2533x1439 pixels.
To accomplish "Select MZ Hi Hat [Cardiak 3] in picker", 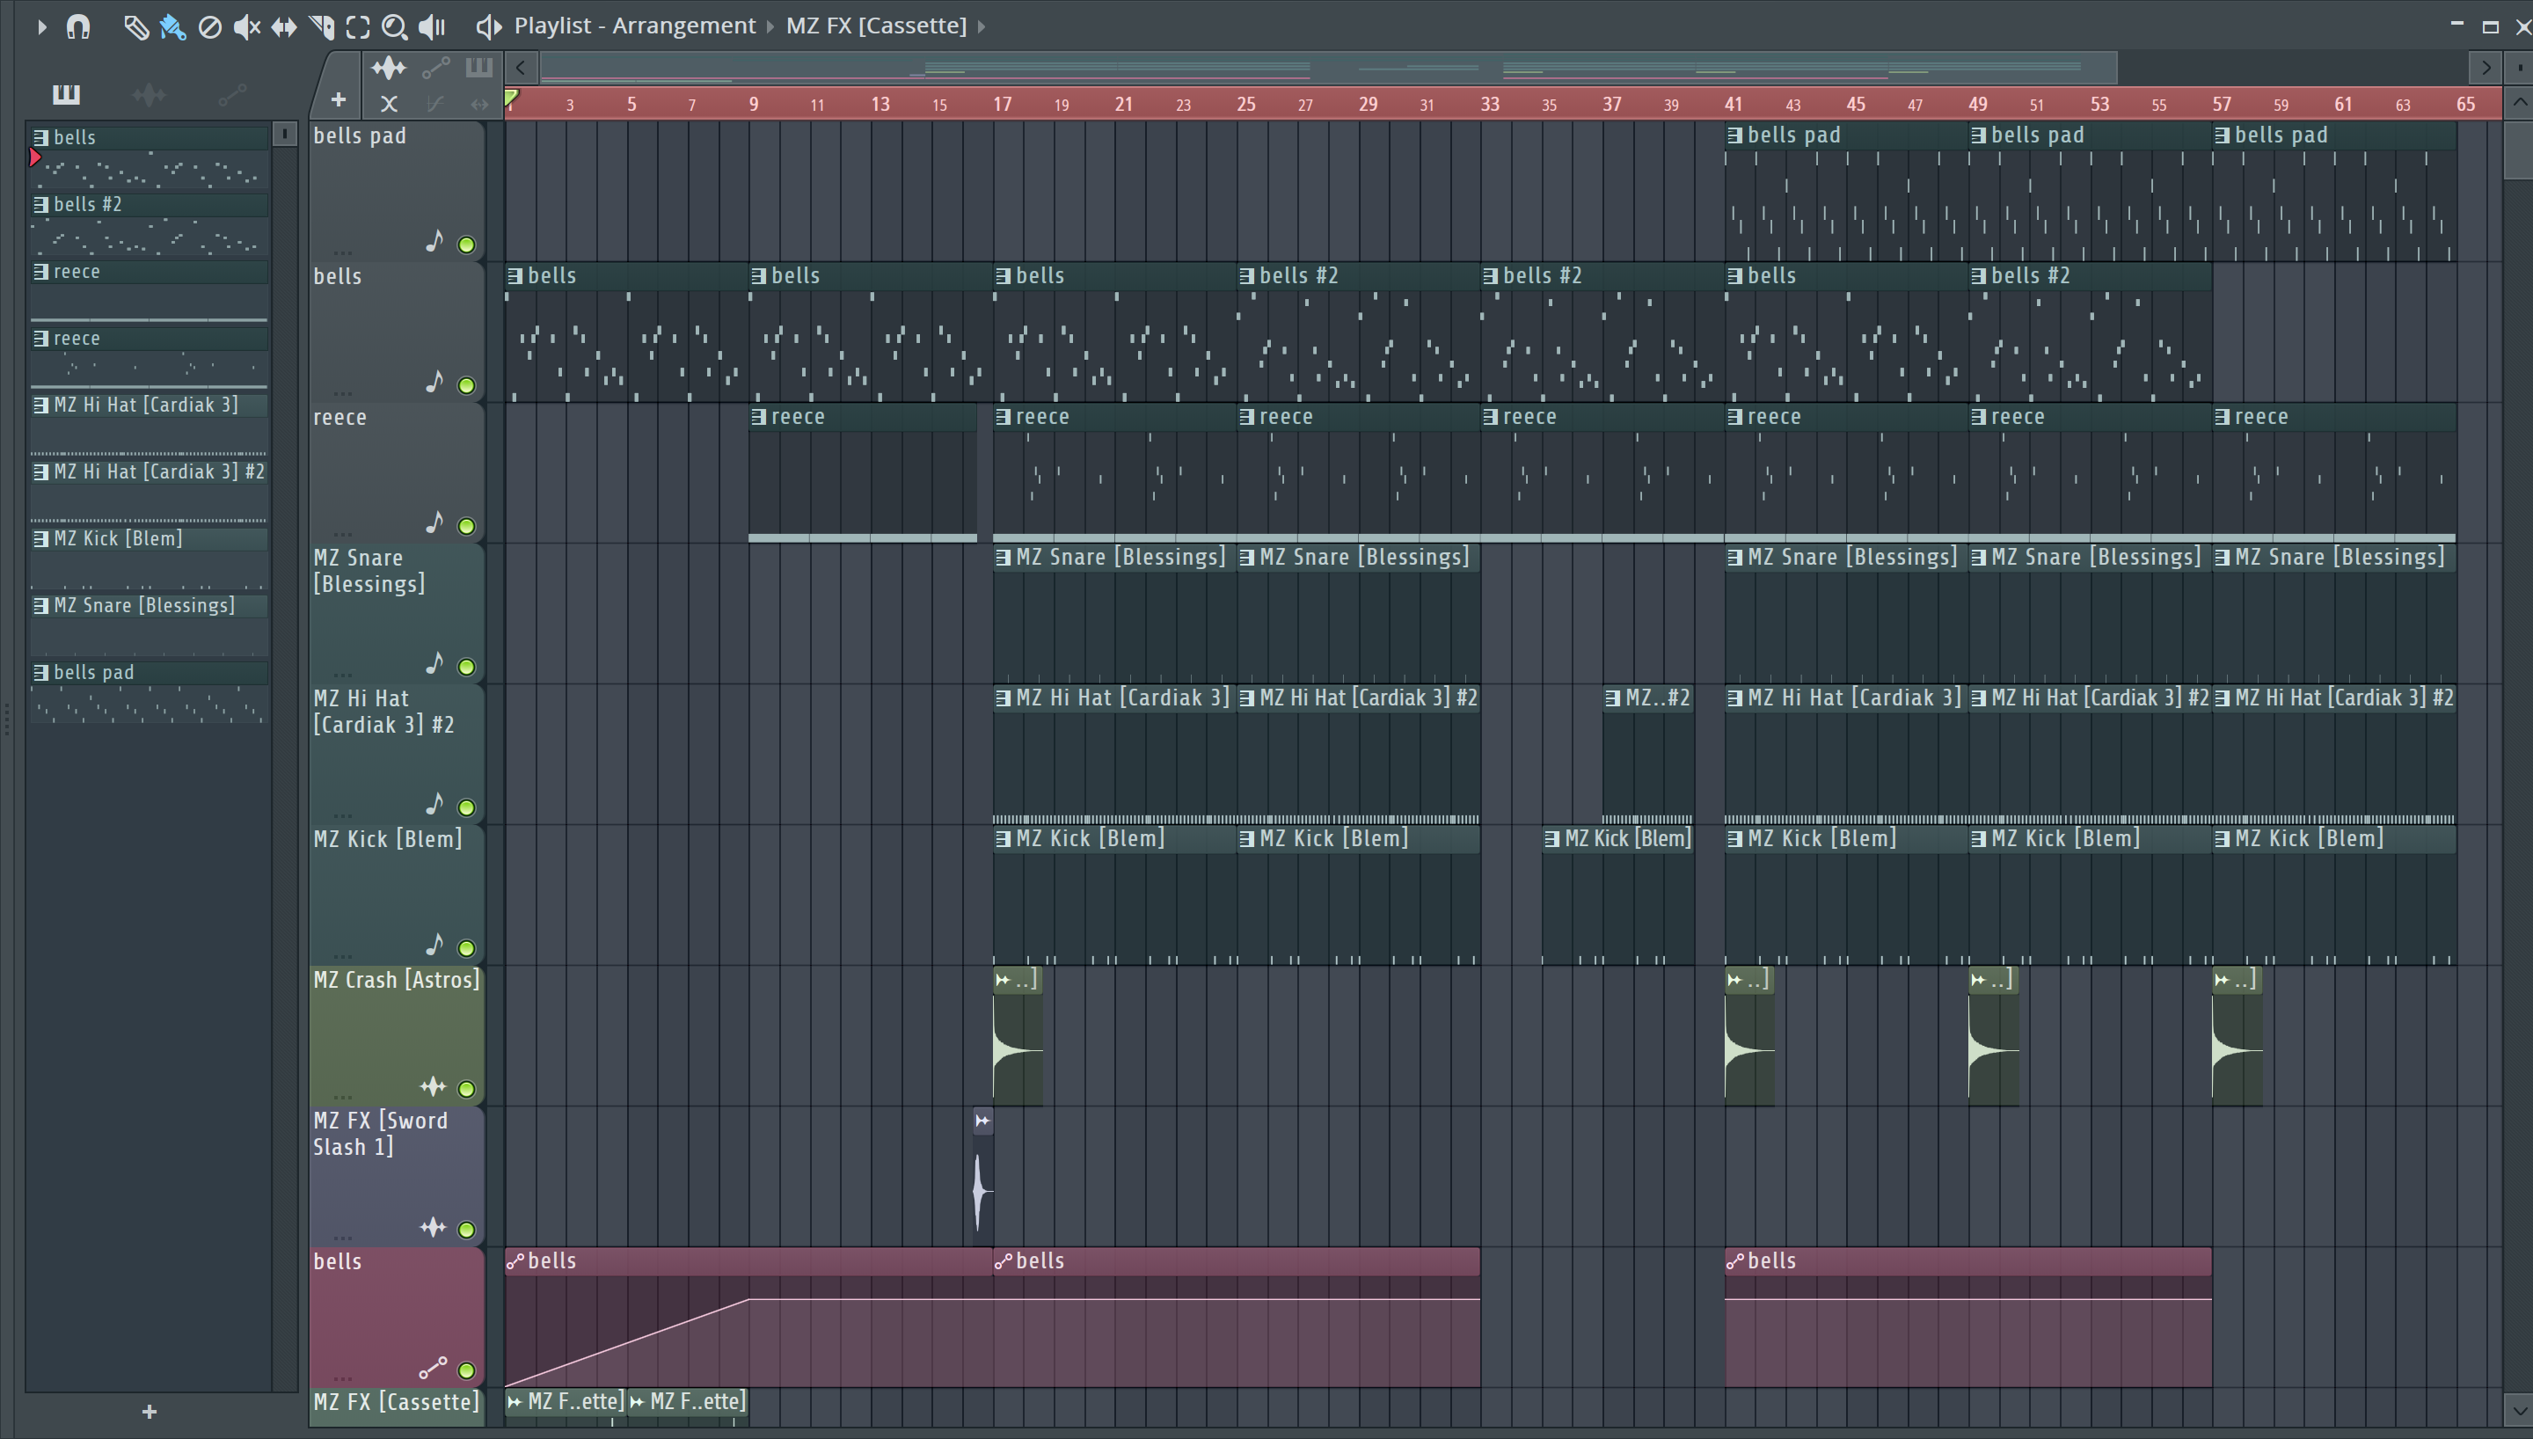I will [150, 424].
